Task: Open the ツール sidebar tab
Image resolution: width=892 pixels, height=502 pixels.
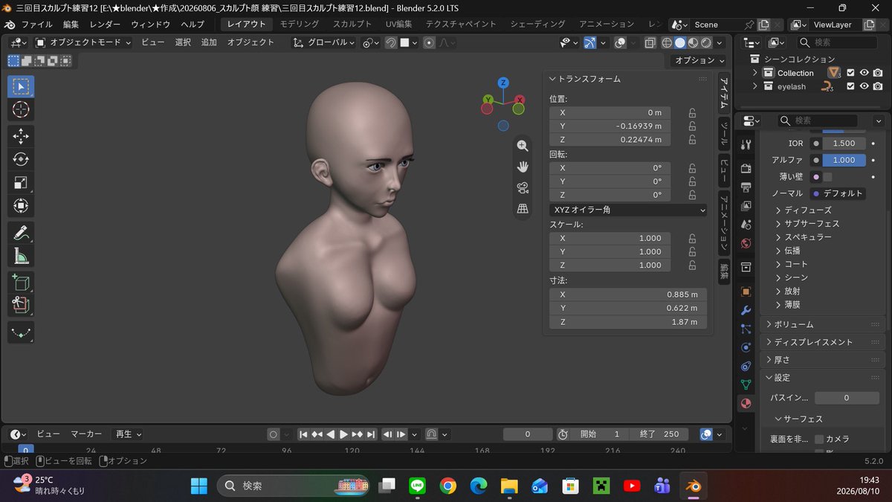Action: tap(724, 135)
